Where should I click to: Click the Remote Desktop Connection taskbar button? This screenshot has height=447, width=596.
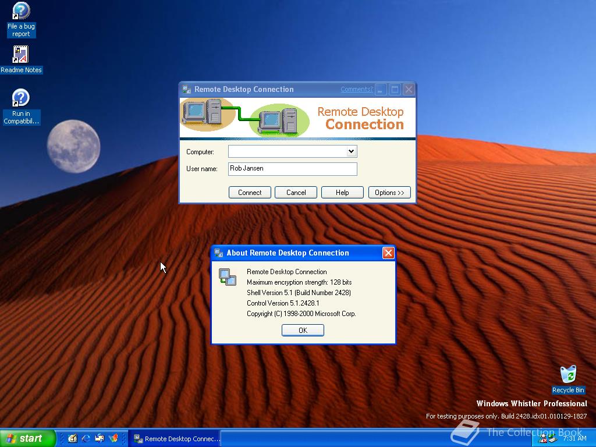click(175, 439)
